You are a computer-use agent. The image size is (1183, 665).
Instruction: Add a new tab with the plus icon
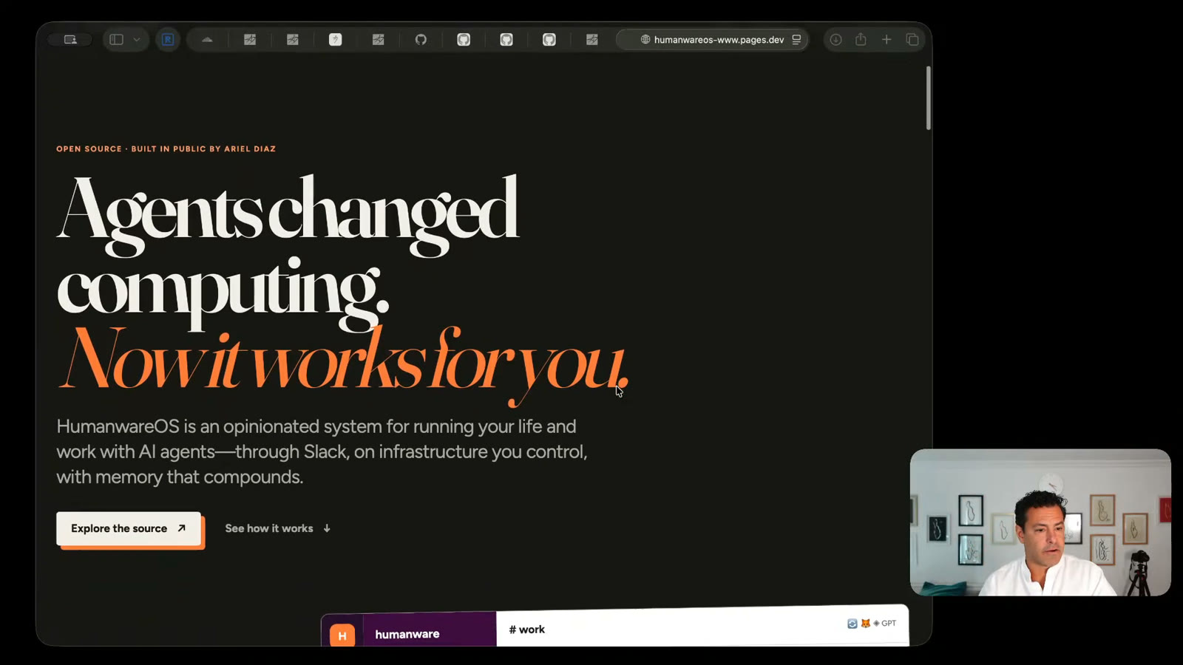pos(887,40)
